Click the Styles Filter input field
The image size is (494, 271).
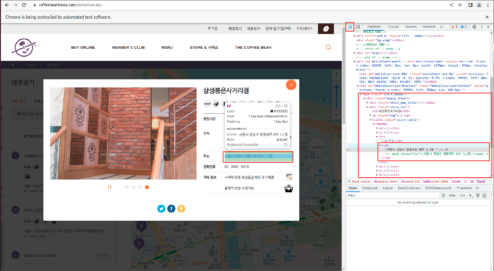[393, 195]
